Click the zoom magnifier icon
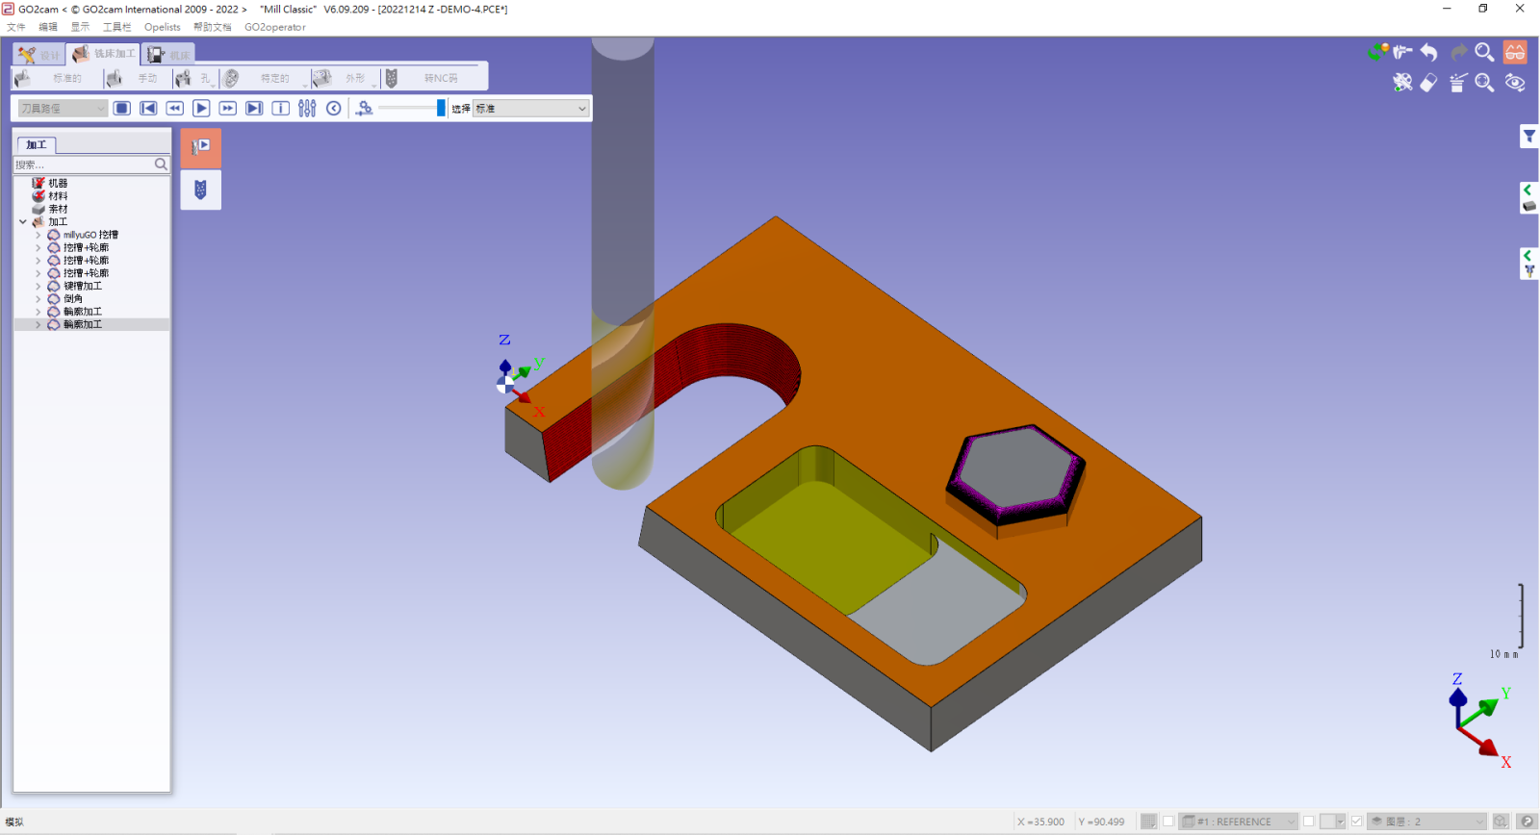 coord(1485,52)
